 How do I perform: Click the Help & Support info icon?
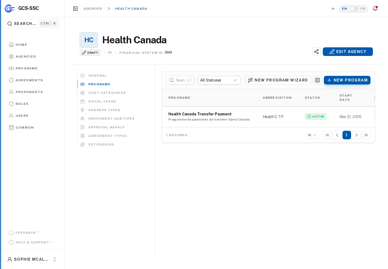11,242
